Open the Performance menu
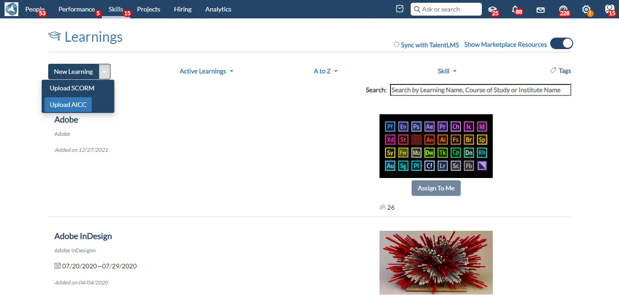 coord(77,9)
